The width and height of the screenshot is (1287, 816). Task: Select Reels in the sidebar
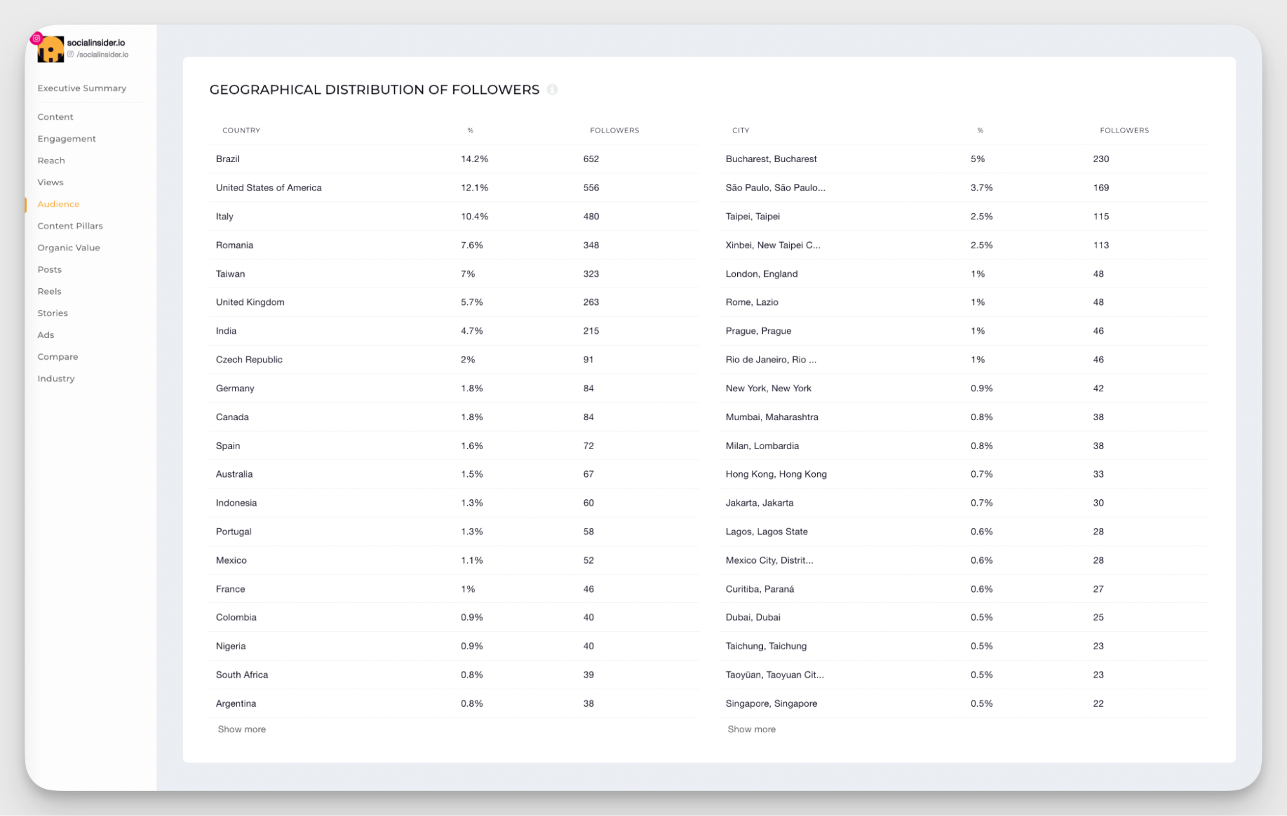49,291
